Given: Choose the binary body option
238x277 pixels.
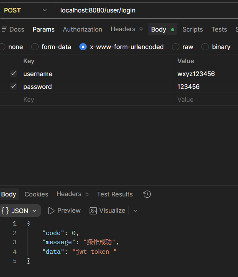Looking at the screenshot, I should tap(205, 47).
